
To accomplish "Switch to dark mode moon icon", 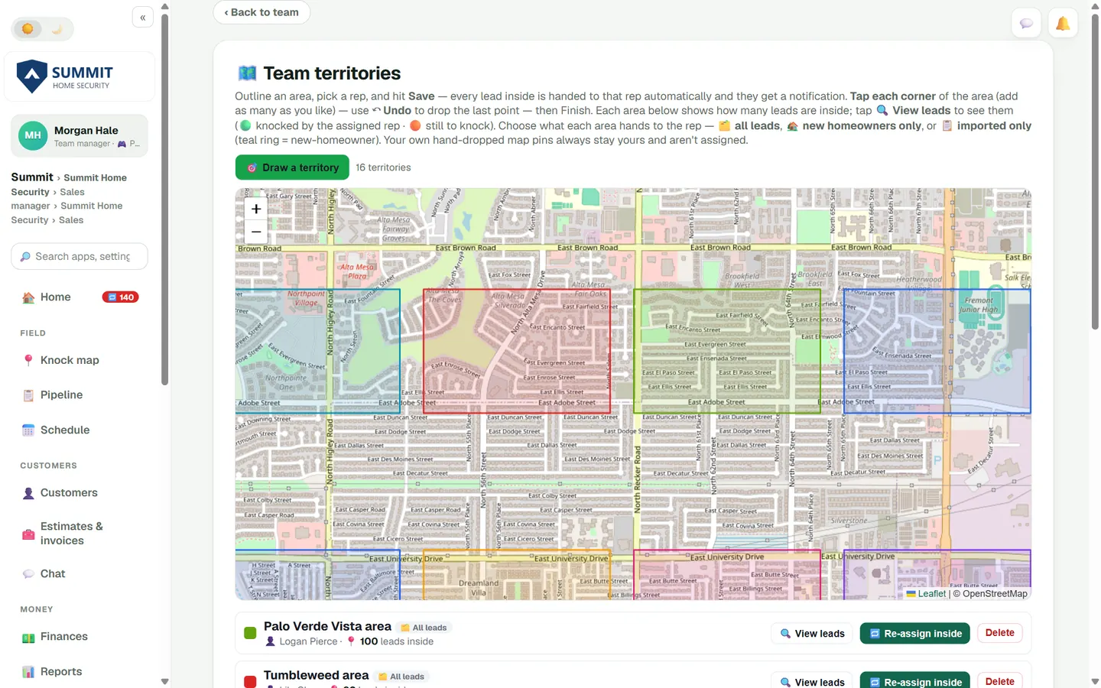I will (x=57, y=29).
